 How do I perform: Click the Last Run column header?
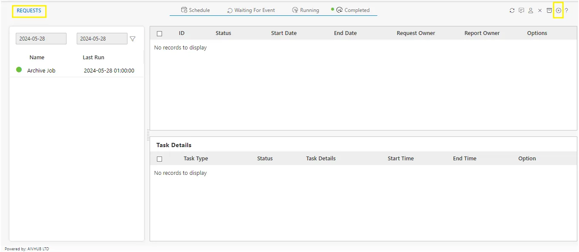click(93, 58)
